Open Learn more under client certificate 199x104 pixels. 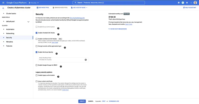(65, 90)
